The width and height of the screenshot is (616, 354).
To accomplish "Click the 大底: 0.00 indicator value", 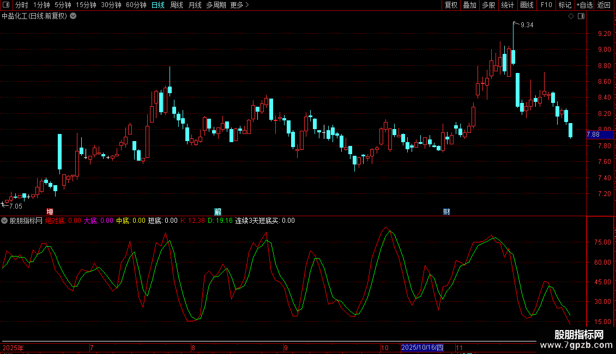I will (x=98, y=221).
